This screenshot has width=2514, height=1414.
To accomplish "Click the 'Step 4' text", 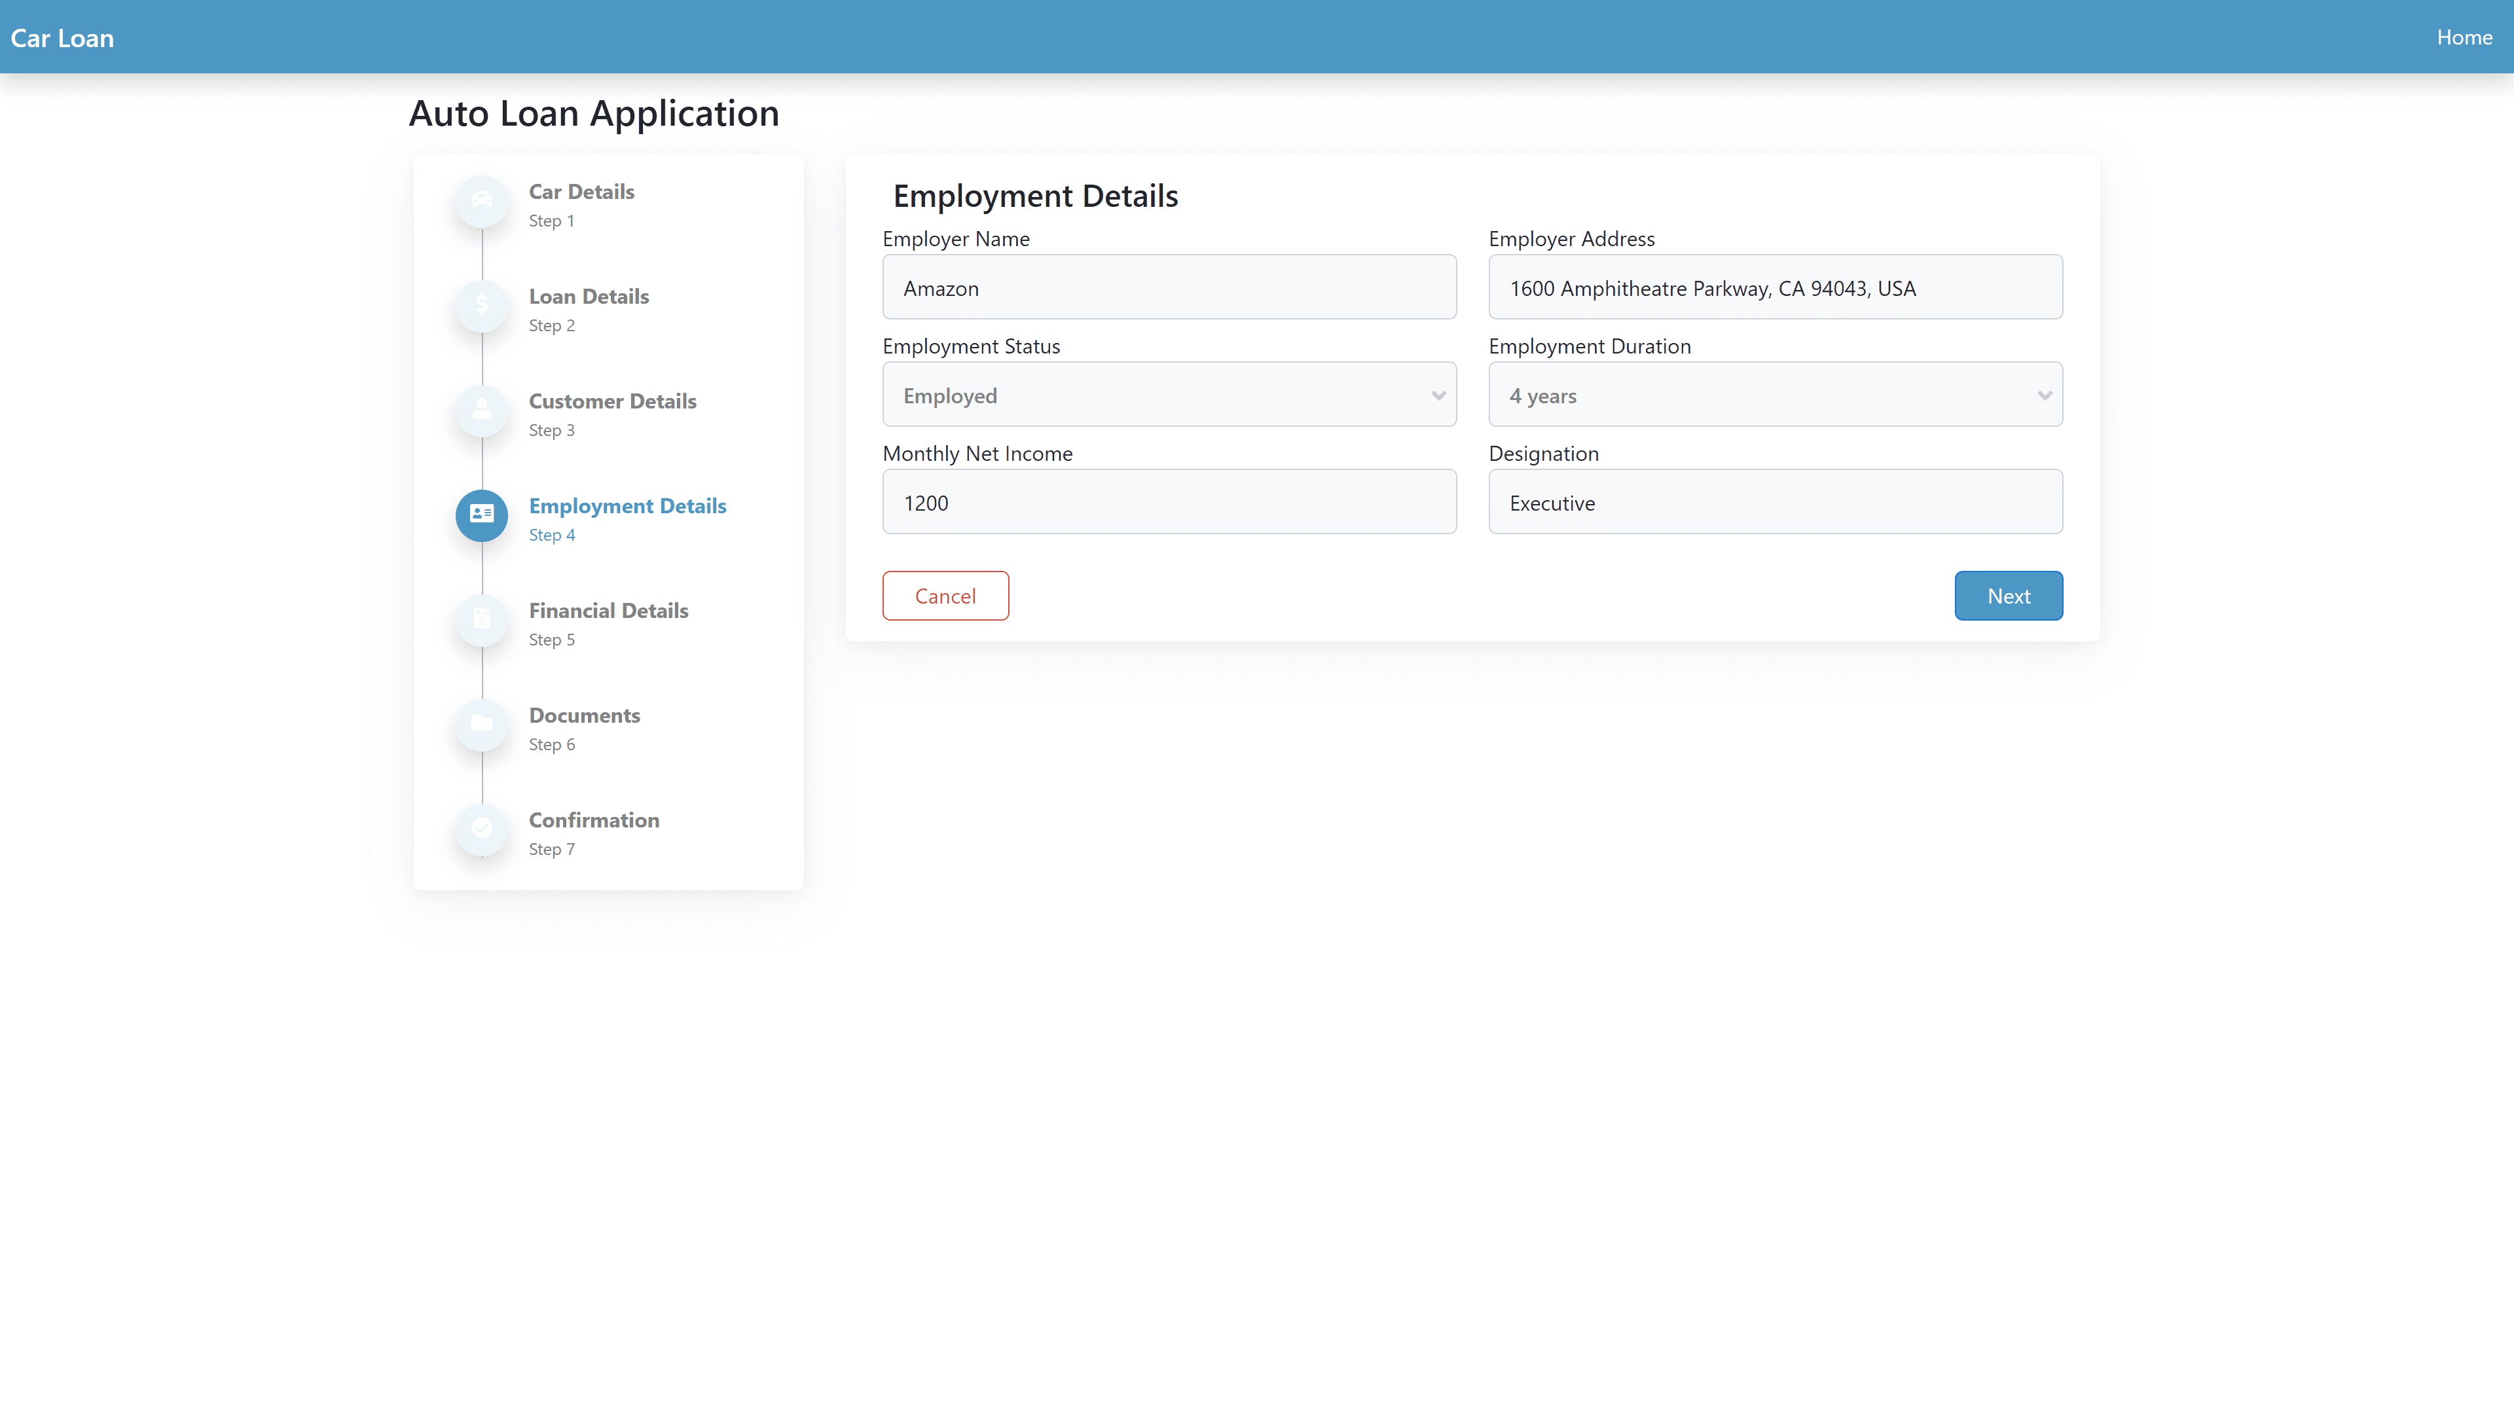I will coord(553,535).
